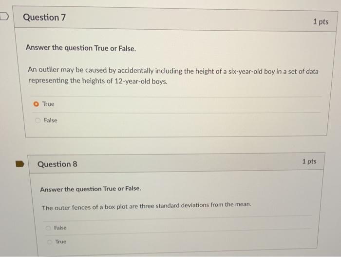
Task: Click the "True" answer label under Question 7
Action: click(x=48, y=104)
